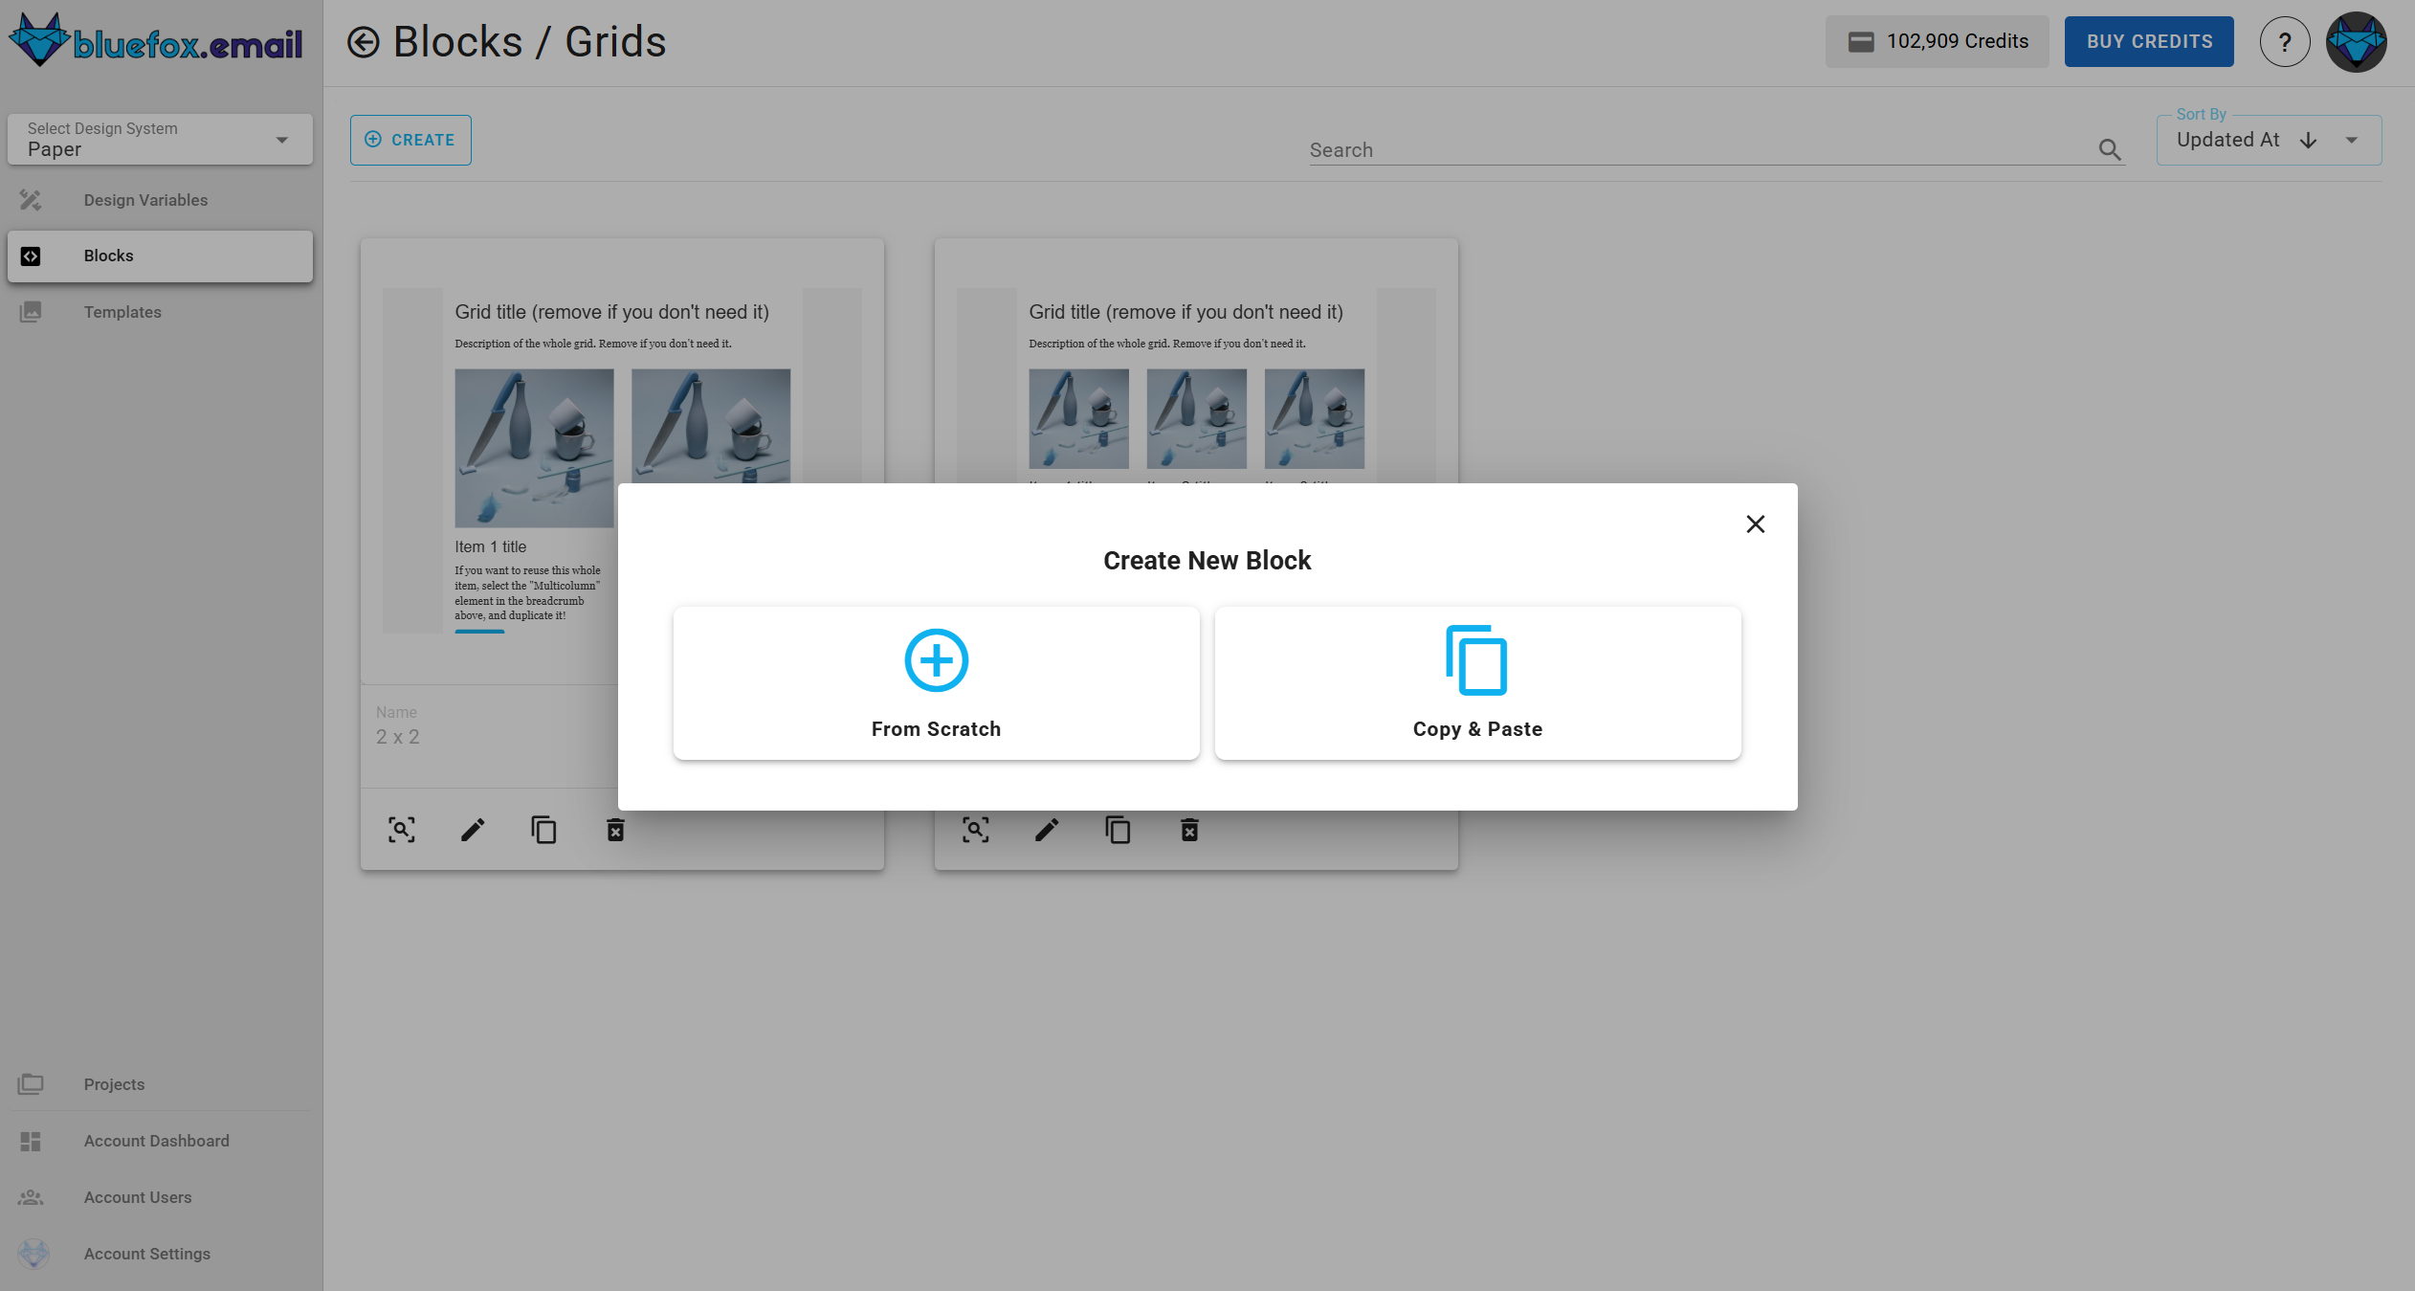Click the Account Users people icon
The height and width of the screenshot is (1291, 2415).
coord(31,1197)
